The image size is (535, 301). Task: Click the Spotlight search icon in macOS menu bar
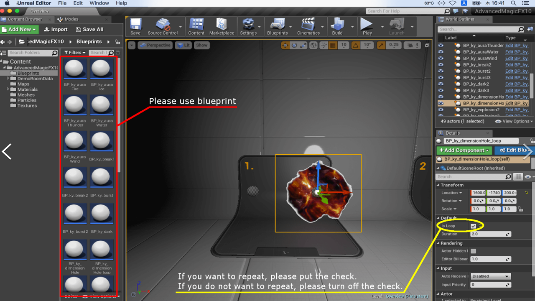(x=514, y=3)
